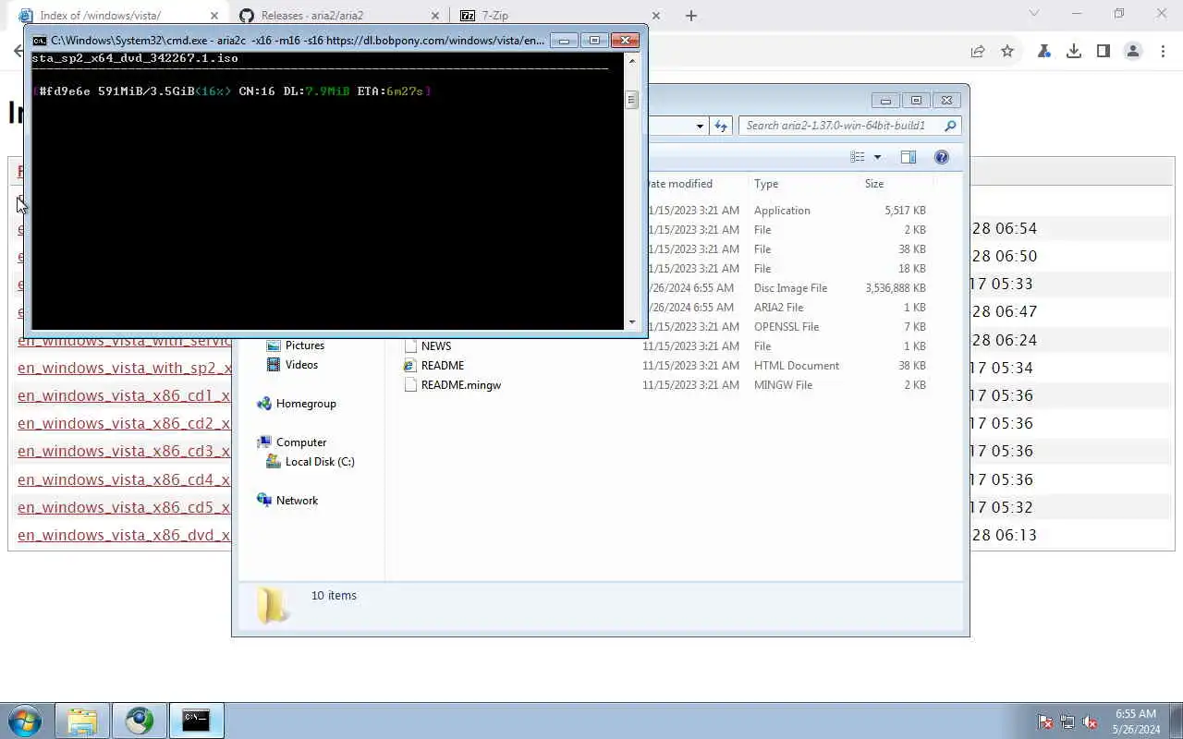The image size is (1183, 739).
Task: Select the README HTML file
Action: click(443, 366)
